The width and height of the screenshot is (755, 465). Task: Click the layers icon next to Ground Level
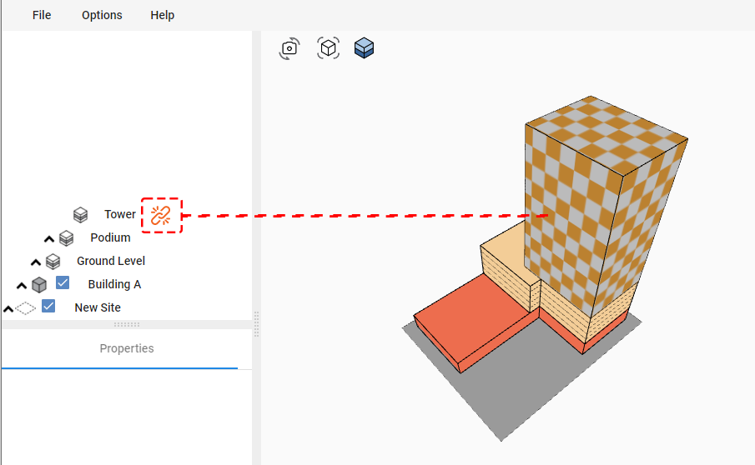(x=53, y=262)
